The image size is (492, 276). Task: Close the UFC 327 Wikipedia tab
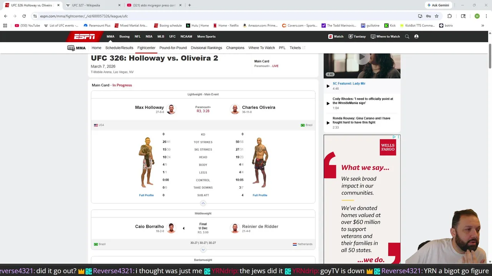[x=119, y=5]
